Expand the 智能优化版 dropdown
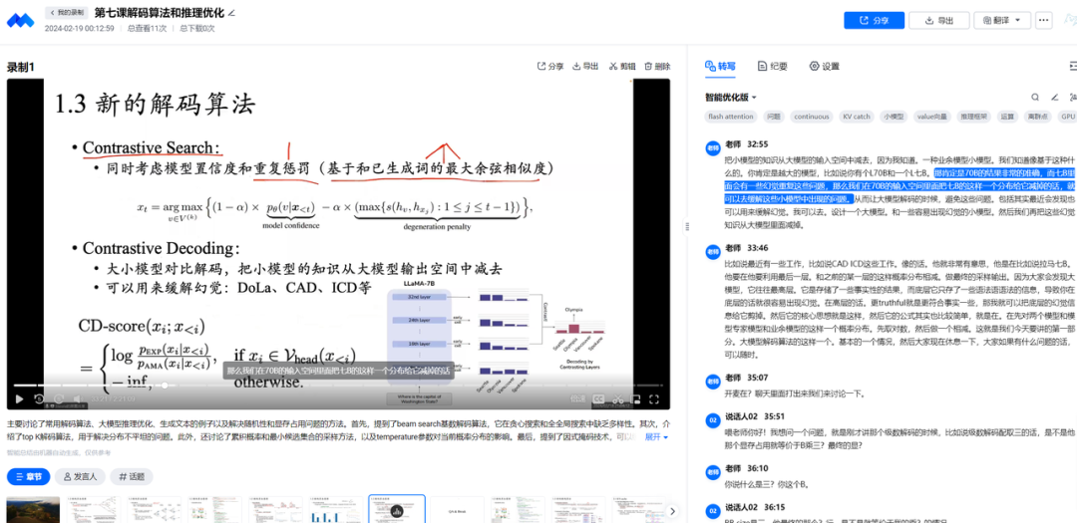 (731, 98)
